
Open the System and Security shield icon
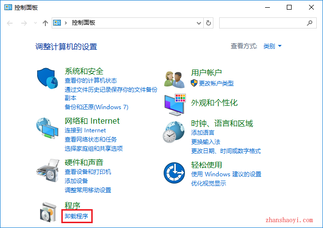tap(47, 78)
